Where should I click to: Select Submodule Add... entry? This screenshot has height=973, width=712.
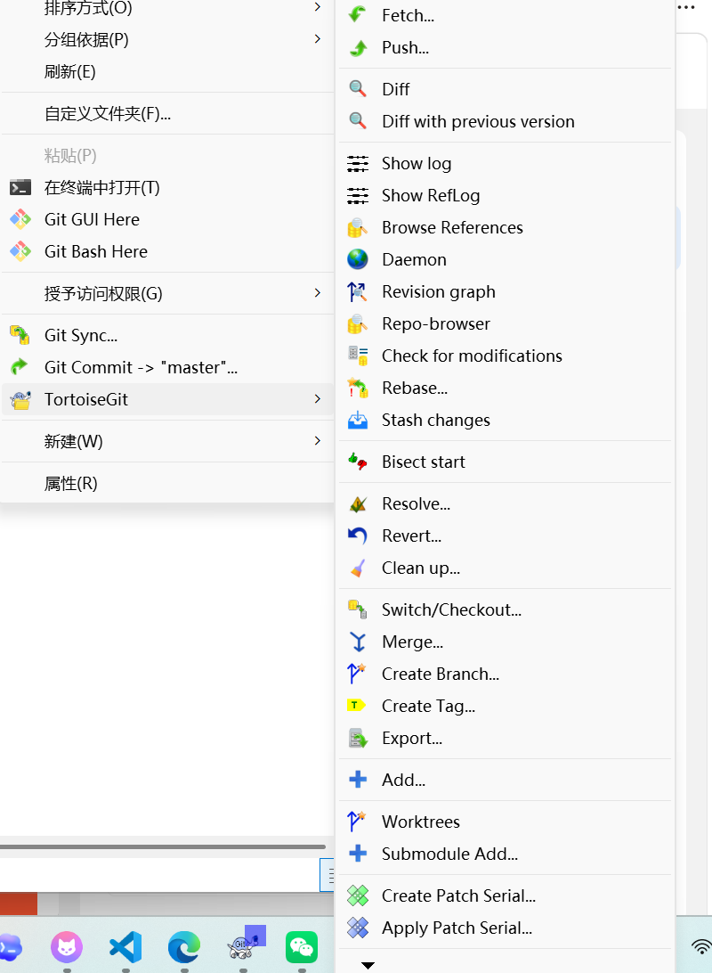[x=505, y=854]
